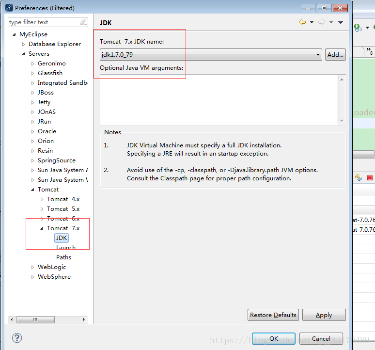Screen dimensions: 375x350
Task: Select JDK under Tomcat 7.x
Action: (62, 238)
